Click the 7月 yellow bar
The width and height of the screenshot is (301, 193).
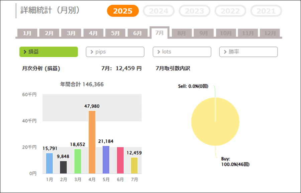(134, 166)
